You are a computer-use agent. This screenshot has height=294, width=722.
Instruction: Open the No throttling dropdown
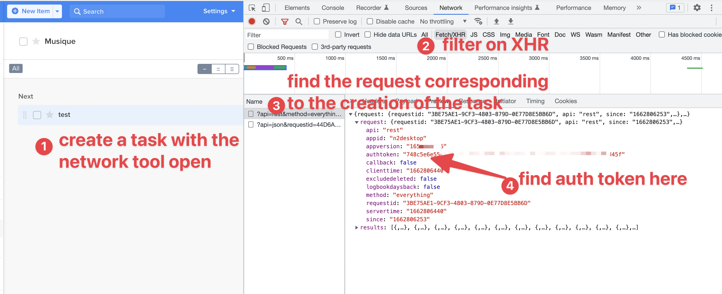point(443,21)
